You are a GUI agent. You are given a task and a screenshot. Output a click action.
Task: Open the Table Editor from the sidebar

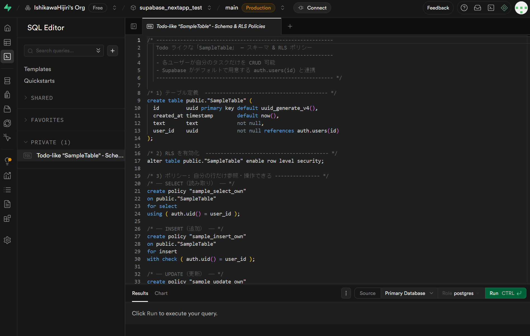coord(8,42)
